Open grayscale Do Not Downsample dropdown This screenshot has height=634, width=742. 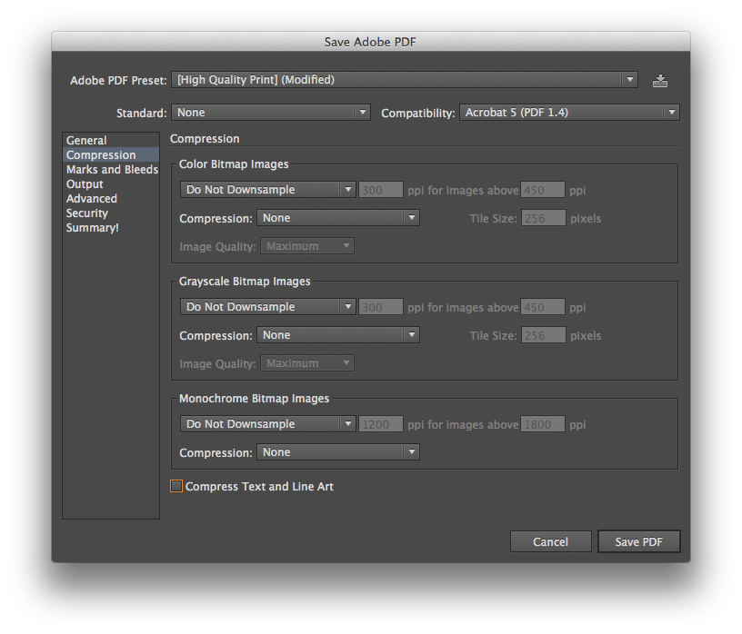267,306
